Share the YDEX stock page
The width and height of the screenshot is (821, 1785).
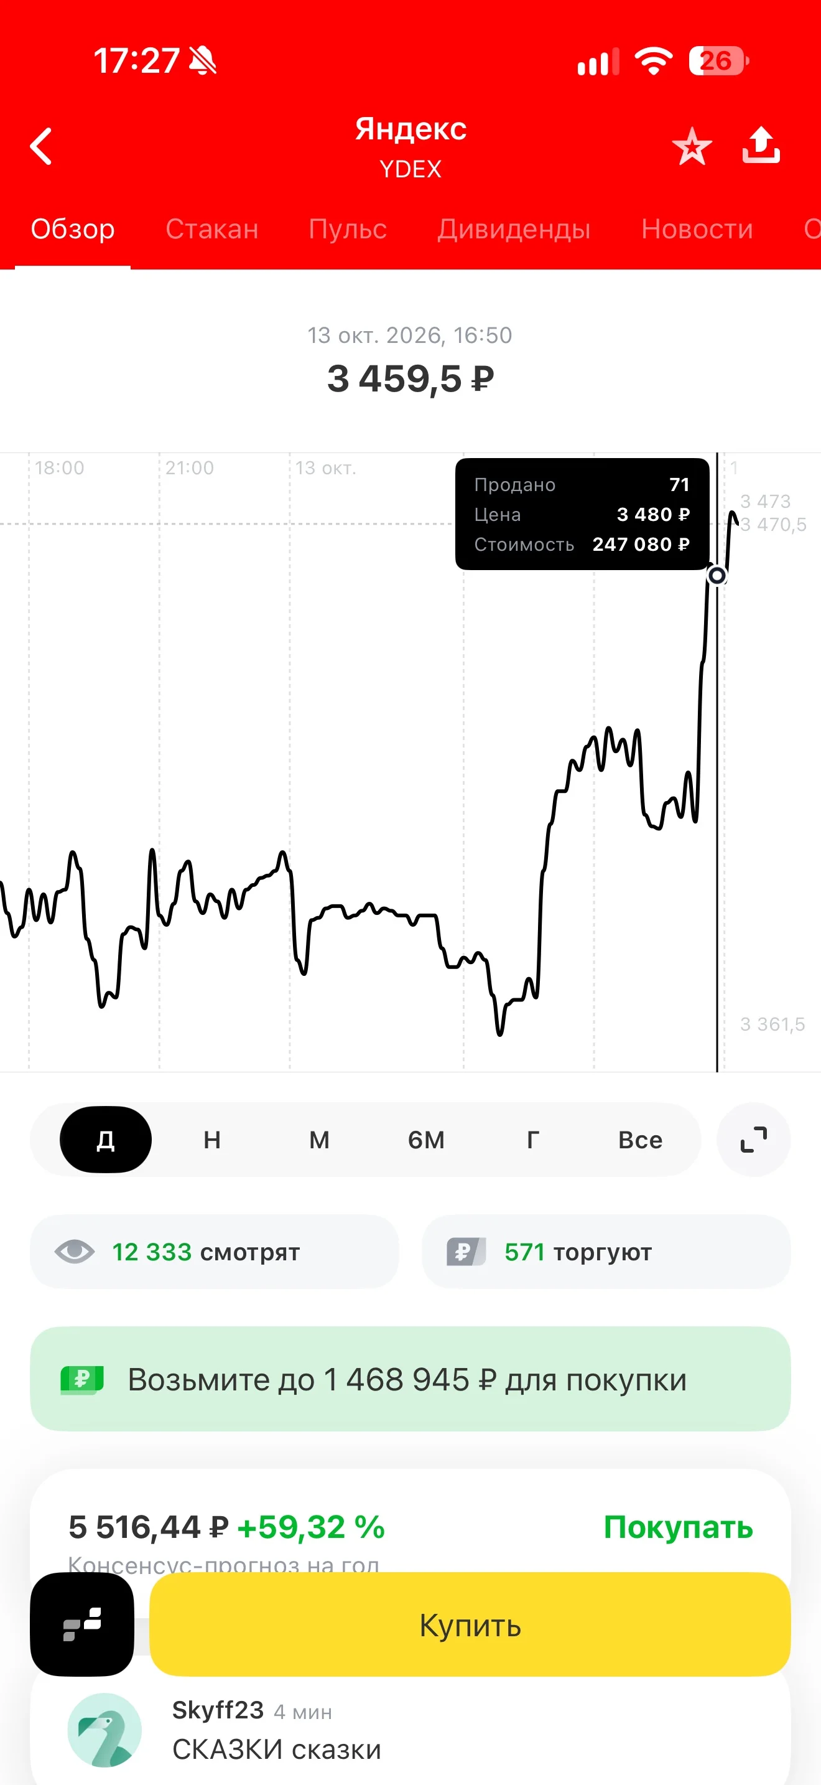point(761,145)
